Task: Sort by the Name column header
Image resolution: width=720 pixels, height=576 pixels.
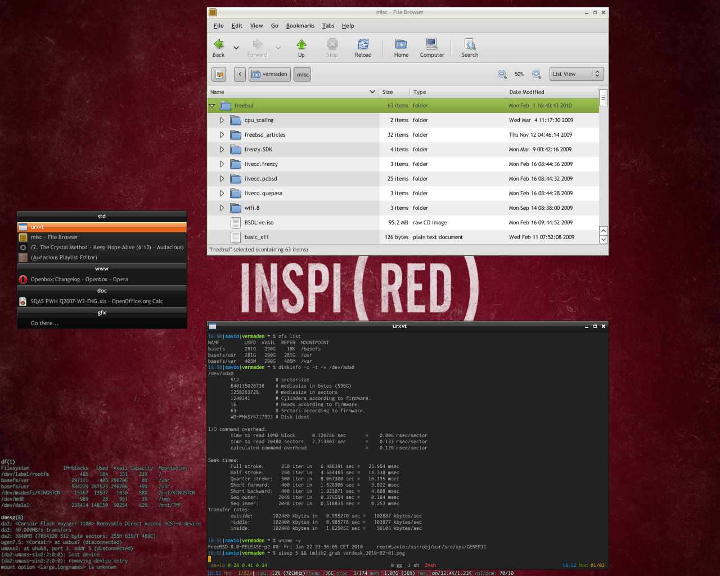Action: 293,92
